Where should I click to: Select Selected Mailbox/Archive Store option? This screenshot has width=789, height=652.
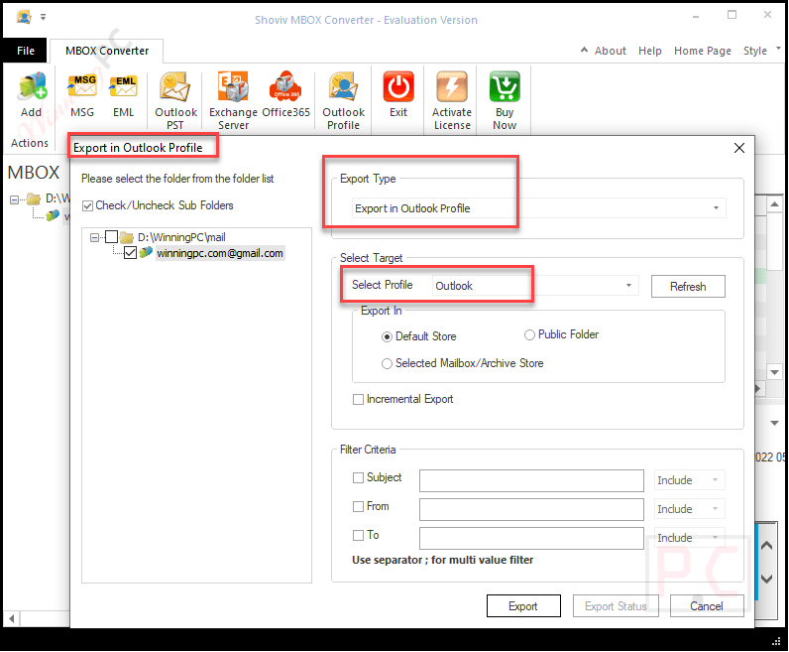[387, 364]
